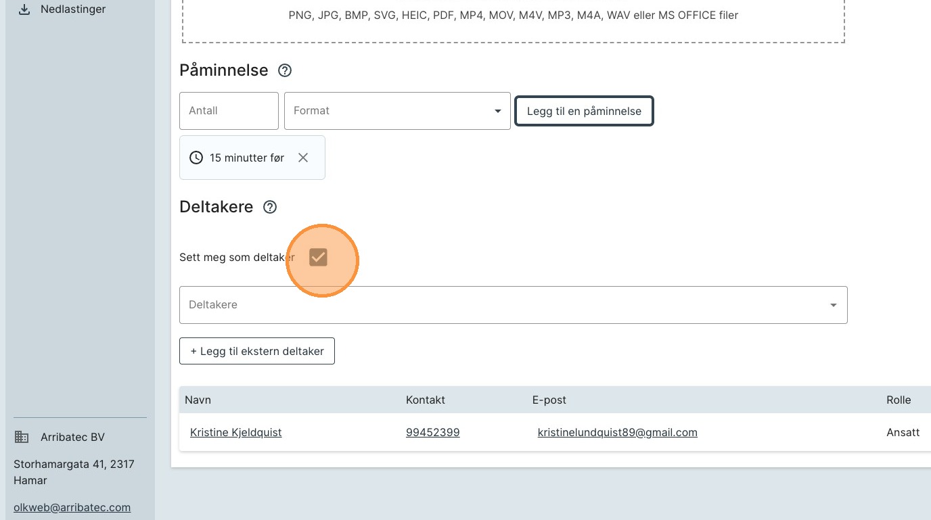Open help icon next to Påminnelse heading

(285, 70)
